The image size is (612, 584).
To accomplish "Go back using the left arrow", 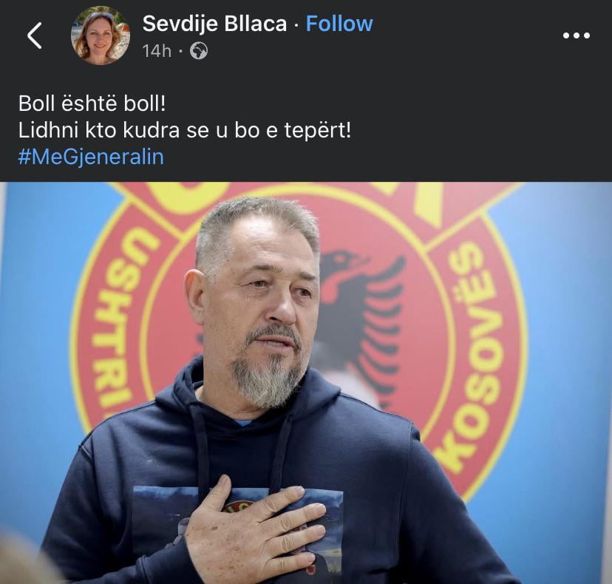I will point(34,35).
